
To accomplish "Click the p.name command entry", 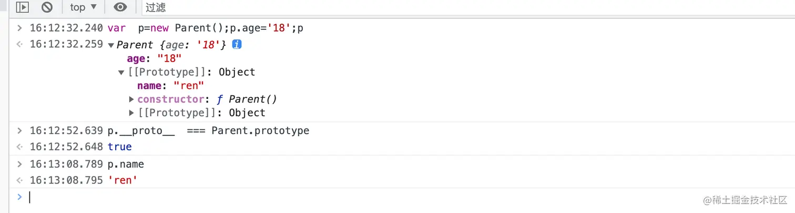I will coord(126,164).
